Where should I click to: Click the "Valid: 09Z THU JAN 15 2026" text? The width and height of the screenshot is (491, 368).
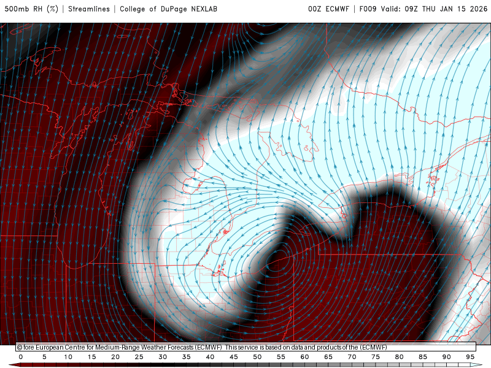click(x=434, y=9)
